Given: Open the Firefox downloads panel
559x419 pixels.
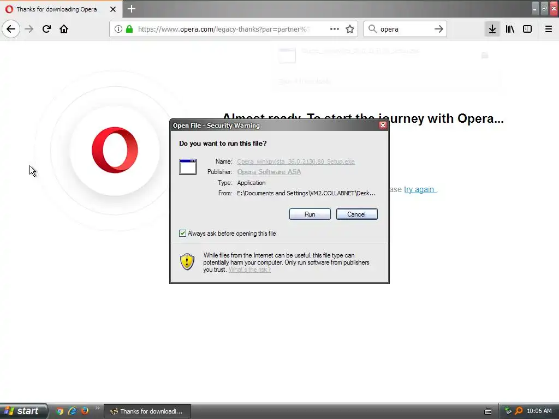Looking at the screenshot, I should tap(492, 29).
